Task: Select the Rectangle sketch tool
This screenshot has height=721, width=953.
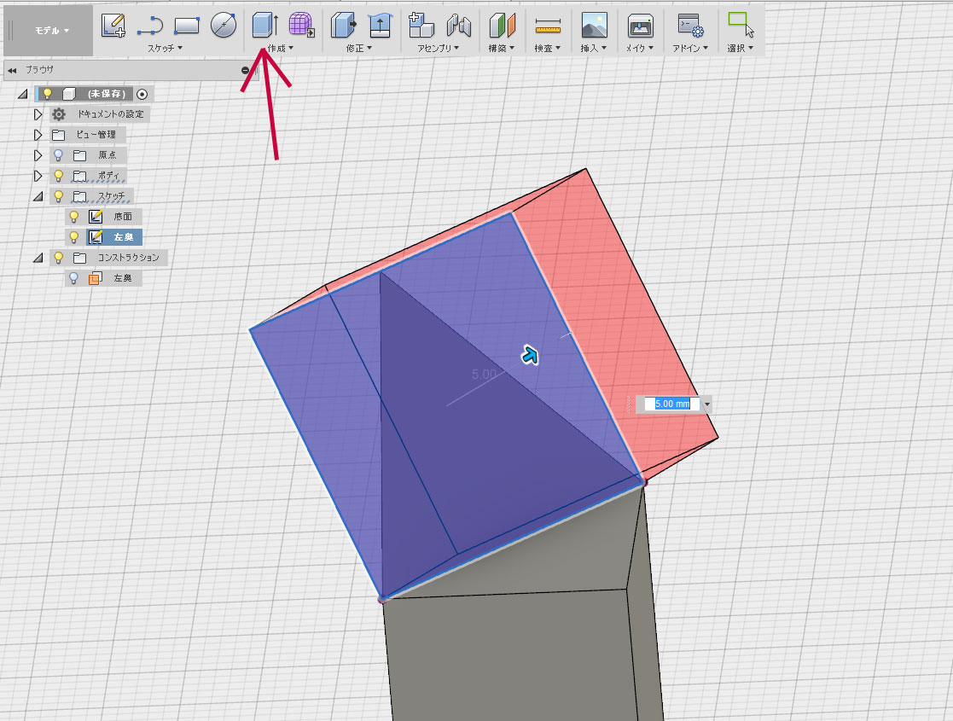Action: (186, 26)
